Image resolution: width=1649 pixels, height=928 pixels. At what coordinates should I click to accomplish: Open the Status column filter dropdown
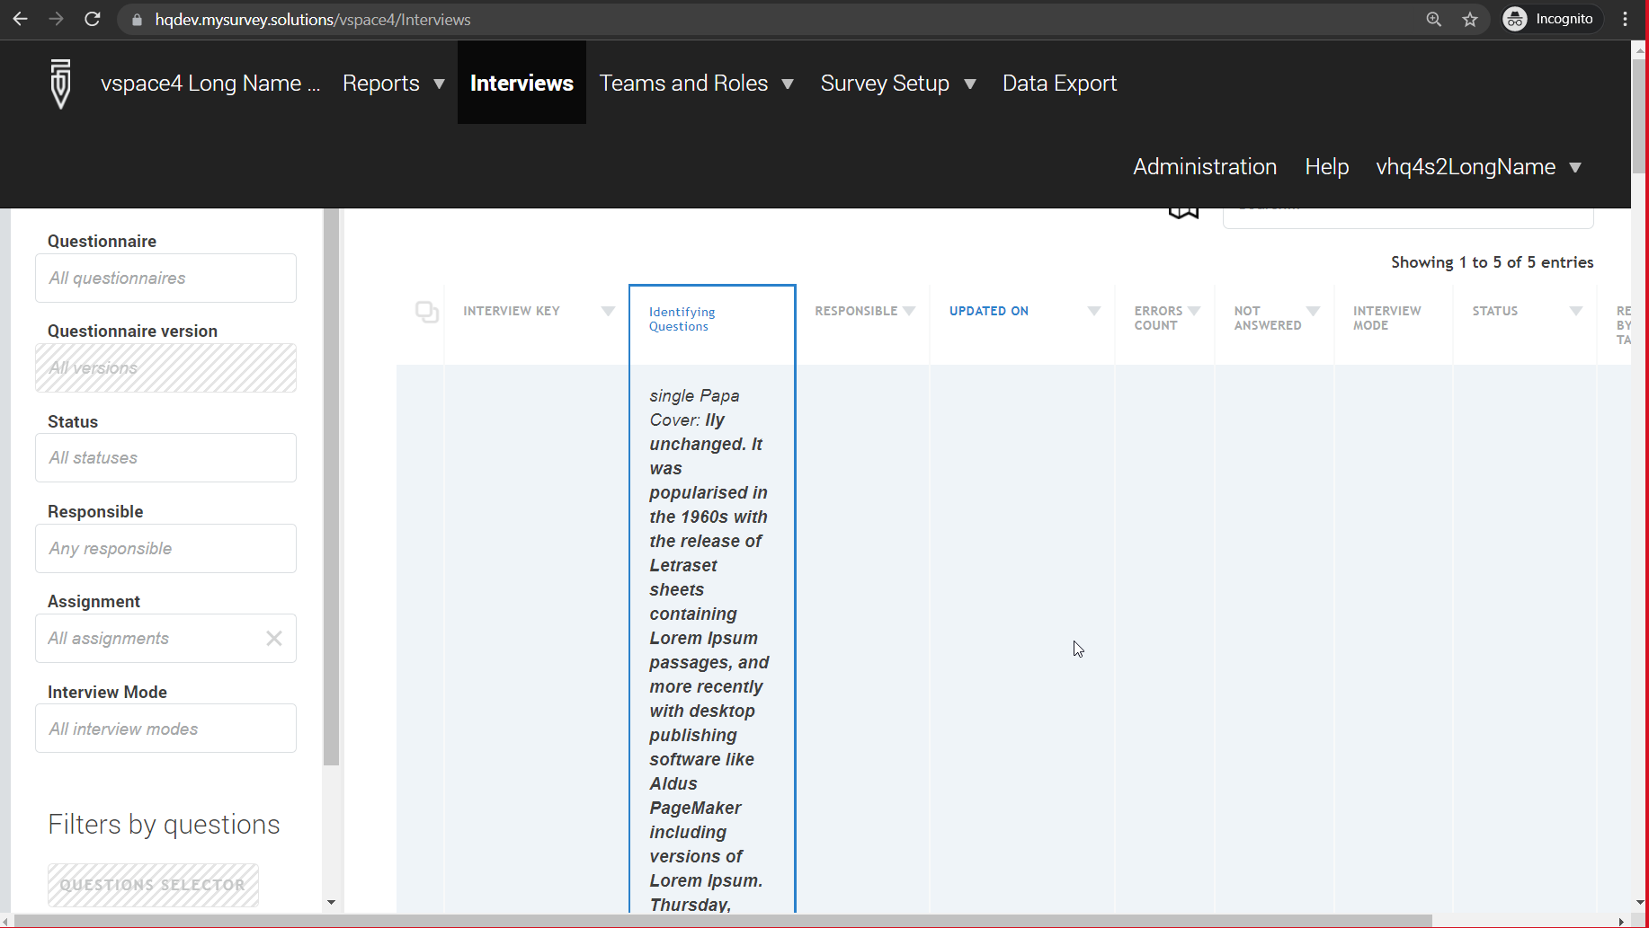(x=1576, y=310)
